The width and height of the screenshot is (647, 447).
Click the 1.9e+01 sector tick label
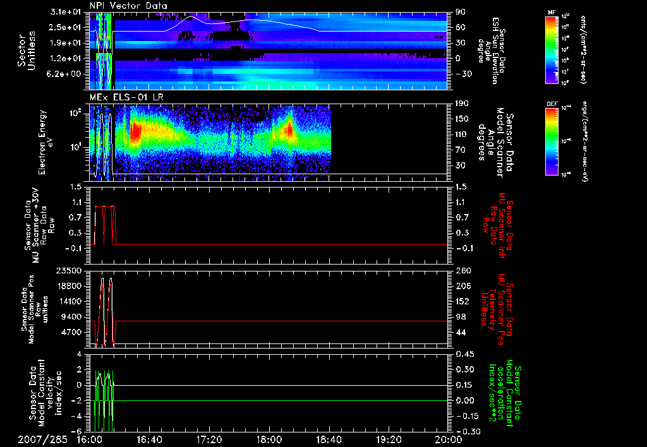point(65,43)
